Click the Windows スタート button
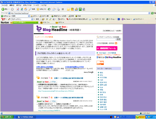Viewport: 156px width, 119px height. 7,117
